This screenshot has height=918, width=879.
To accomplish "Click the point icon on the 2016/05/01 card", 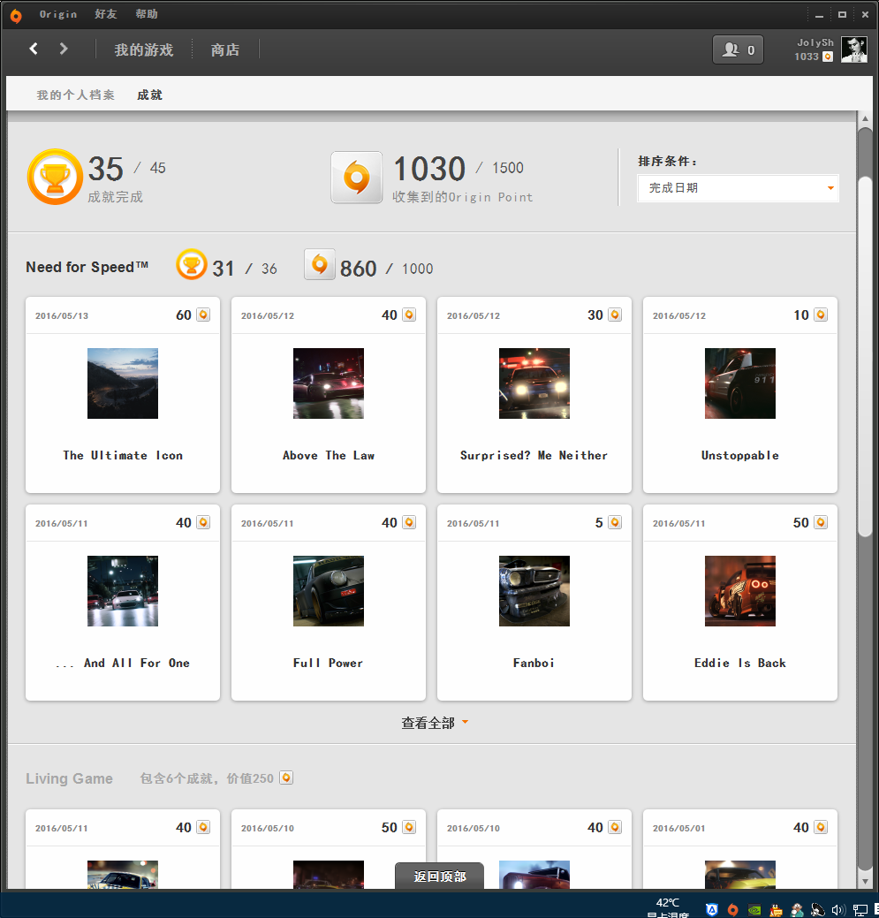I will point(821,827).
